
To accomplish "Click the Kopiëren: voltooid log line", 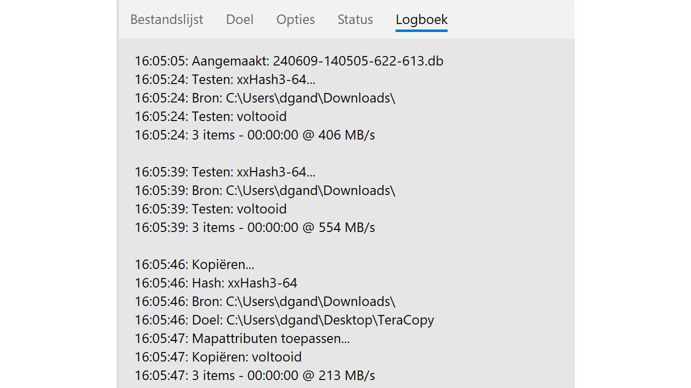I will (x=218, y=357).
